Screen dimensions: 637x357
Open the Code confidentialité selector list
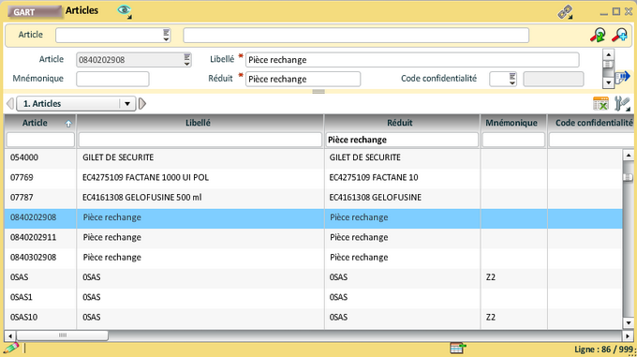(x=512, y=79)
